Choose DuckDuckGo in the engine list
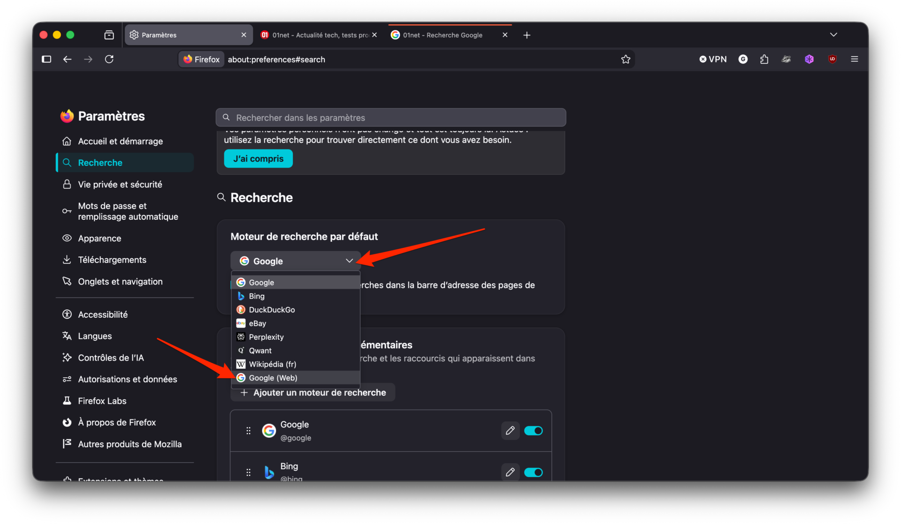Image resolution: width=901 pixels, height=524 pixels. click(296, 310)
